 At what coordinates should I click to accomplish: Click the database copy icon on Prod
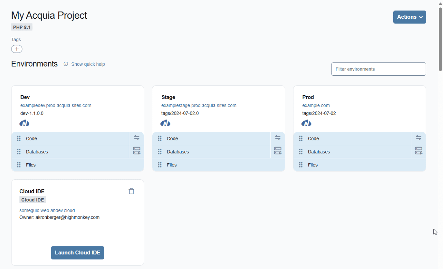[x=419, y=151]
